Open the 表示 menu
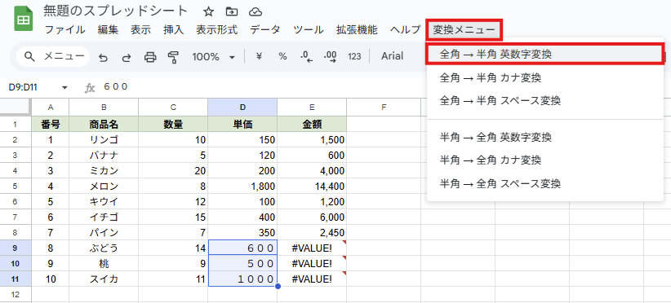The image size is (671, 303). [140, 30]
